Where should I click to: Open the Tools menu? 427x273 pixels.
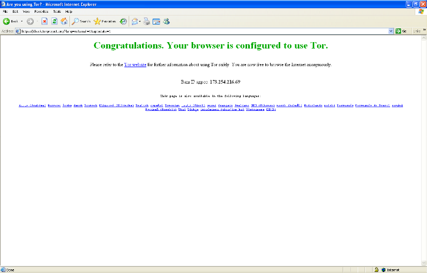(x=57, y=11)
